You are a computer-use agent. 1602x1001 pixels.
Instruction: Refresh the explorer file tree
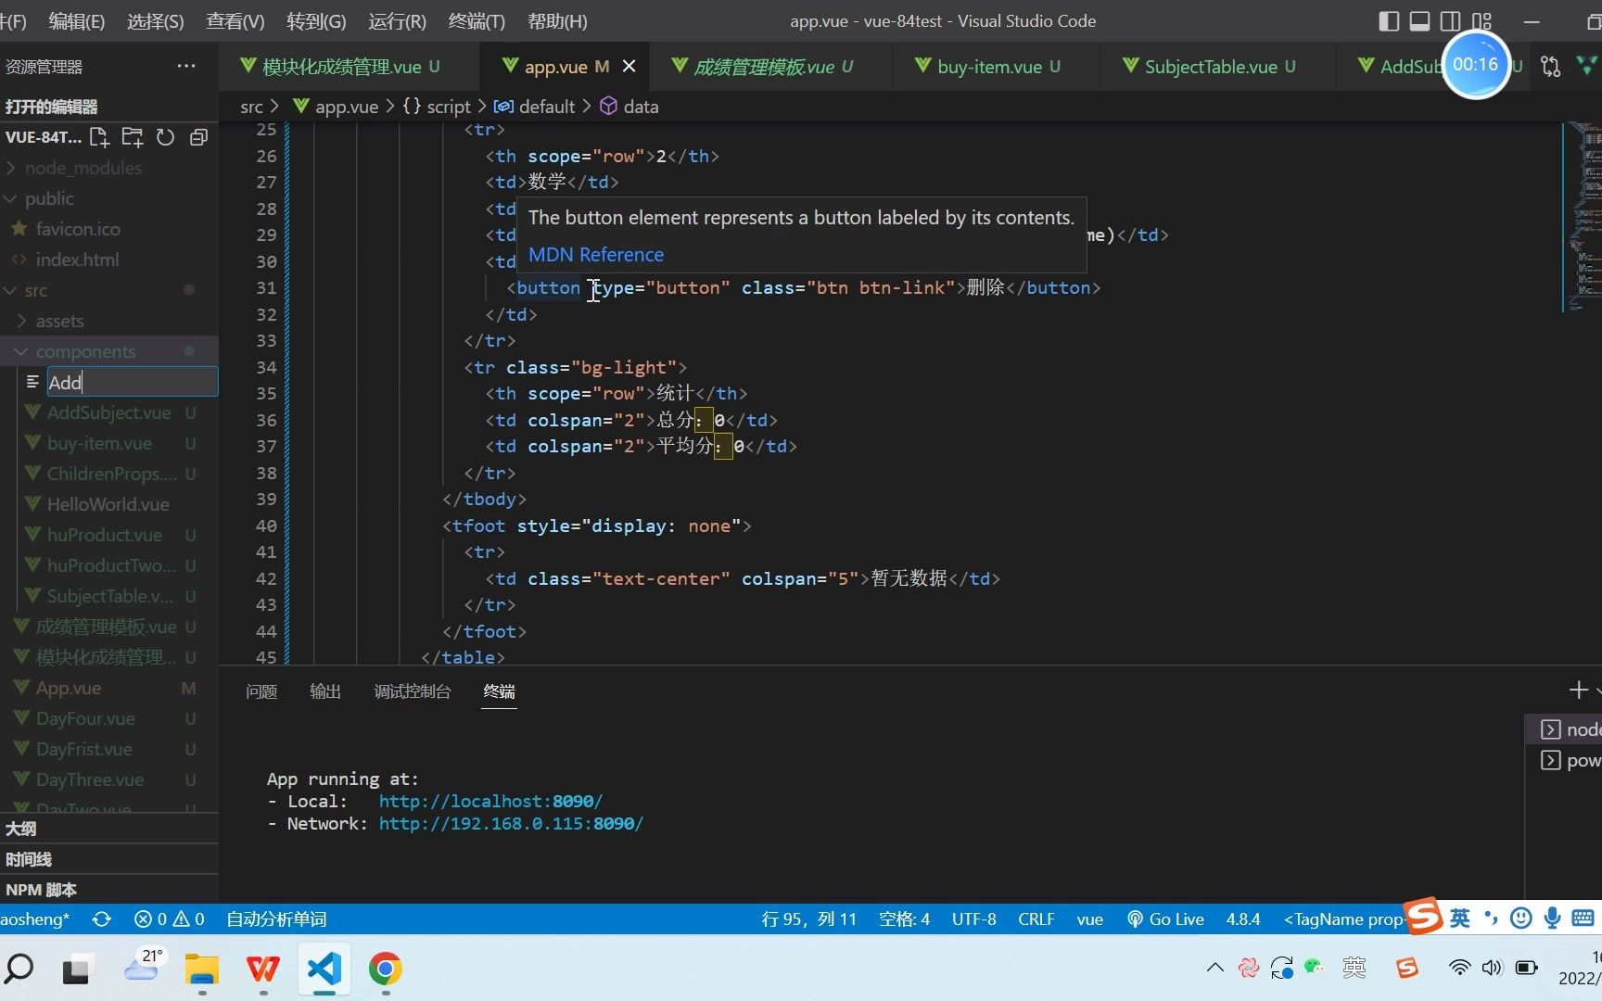[x=165, y=137]
